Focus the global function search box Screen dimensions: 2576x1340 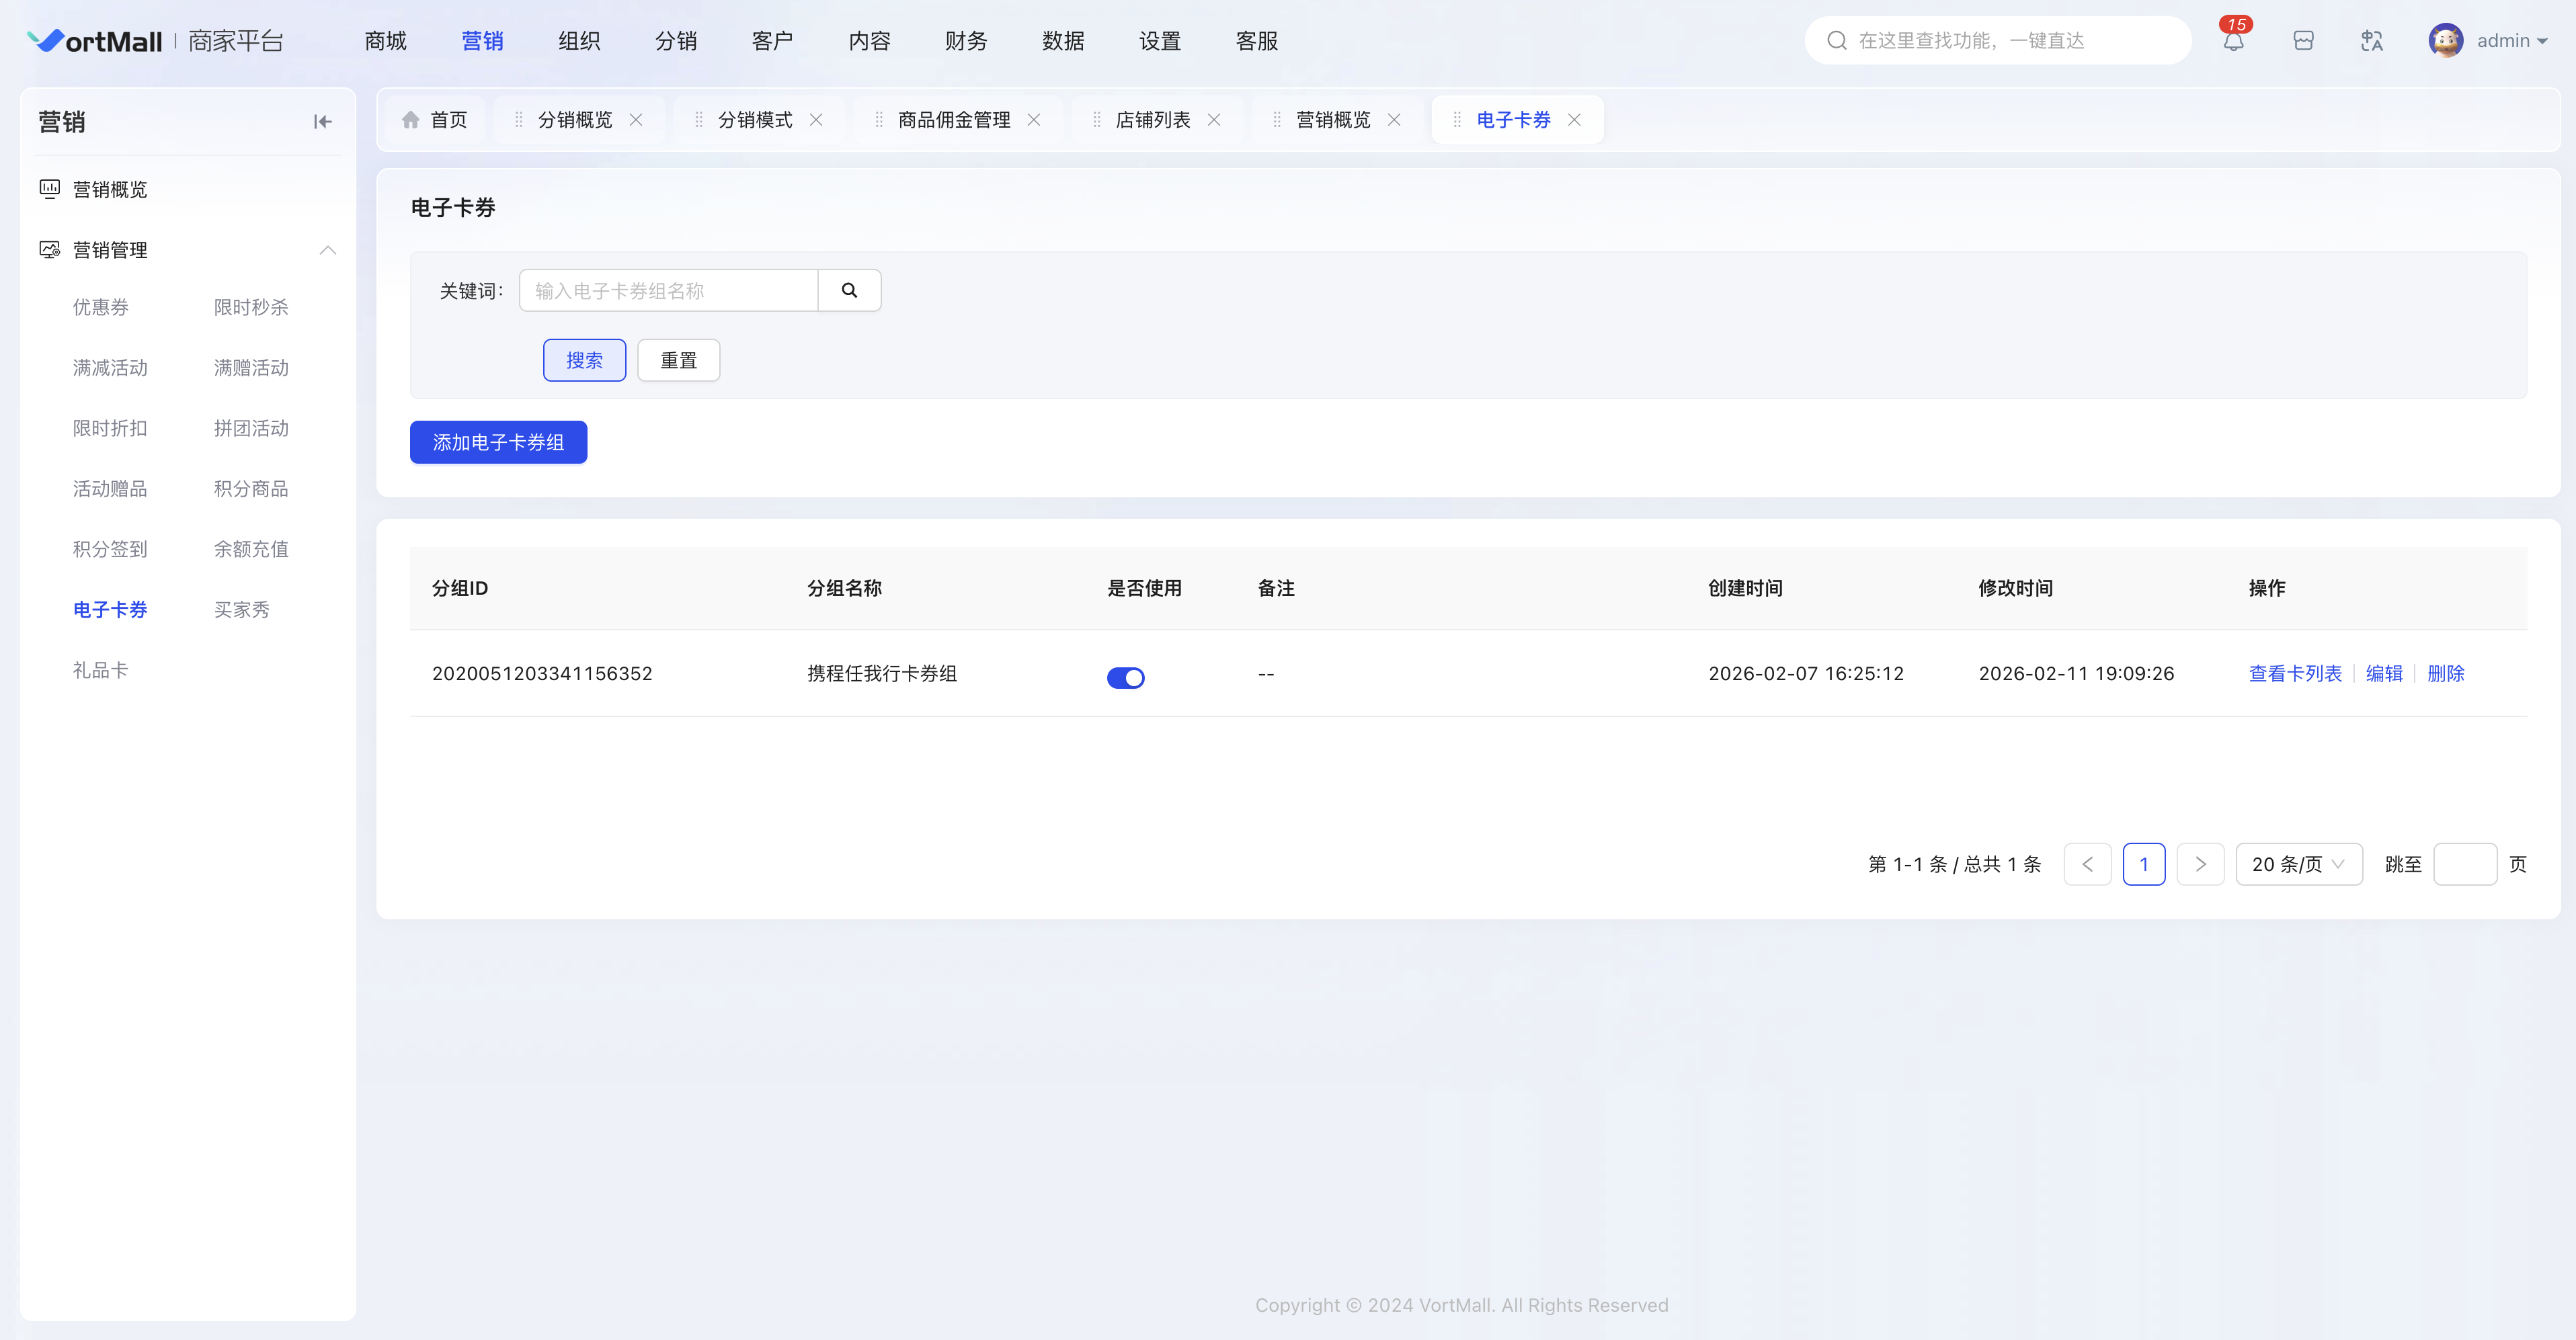click(x=1998, y=41)
